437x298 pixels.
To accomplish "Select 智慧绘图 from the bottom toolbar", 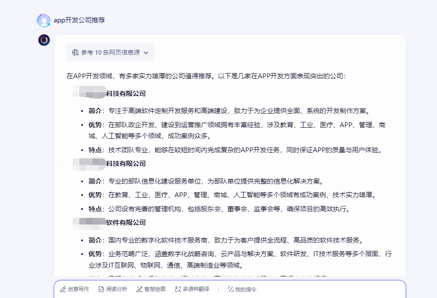I will [x=151, y=289].
